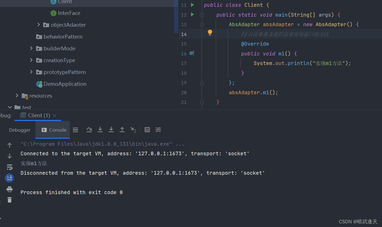The image size is (382, 227).
Task: Click the @Override annotation on line 15
Action: click(x=255, y=44)
